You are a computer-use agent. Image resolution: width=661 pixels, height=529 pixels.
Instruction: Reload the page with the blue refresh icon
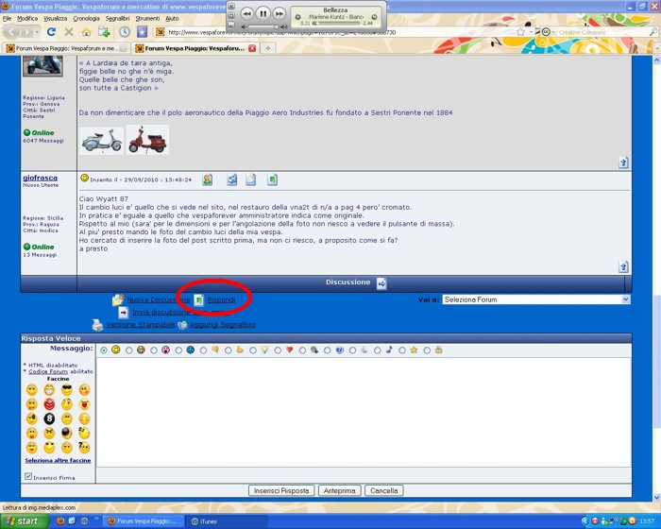[51, 31]
